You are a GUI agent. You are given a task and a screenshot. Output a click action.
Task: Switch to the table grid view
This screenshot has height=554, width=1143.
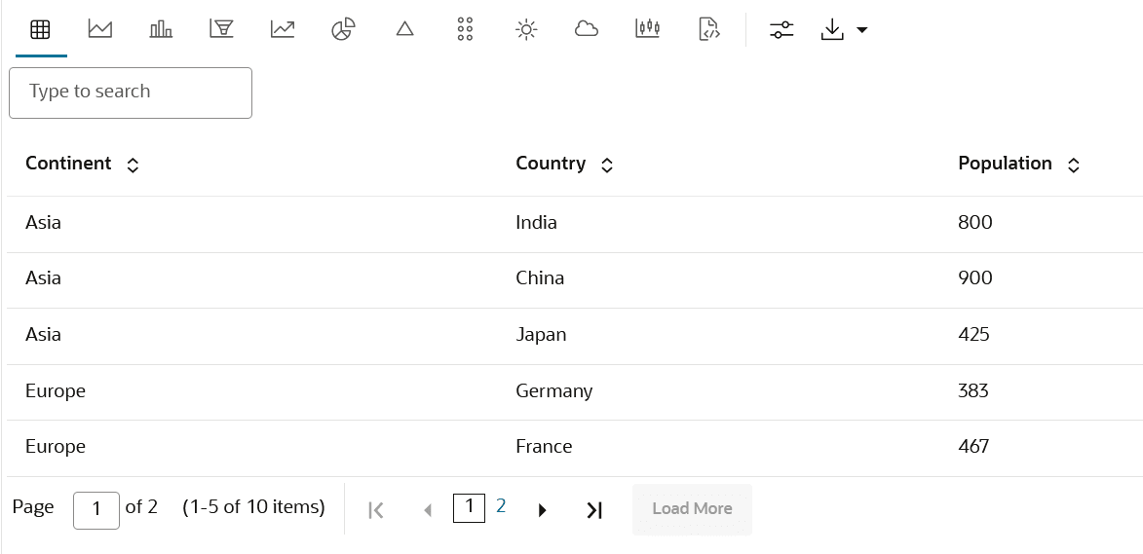click(x=40, y=29)
